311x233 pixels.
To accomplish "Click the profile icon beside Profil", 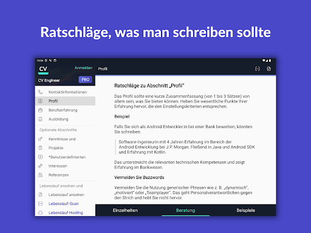I will pos(41,101).
